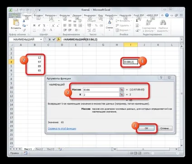Click the comma style 000 icon
Viewport: 192px width, 164px height.
pyautogui.click(x=101, y=26)
